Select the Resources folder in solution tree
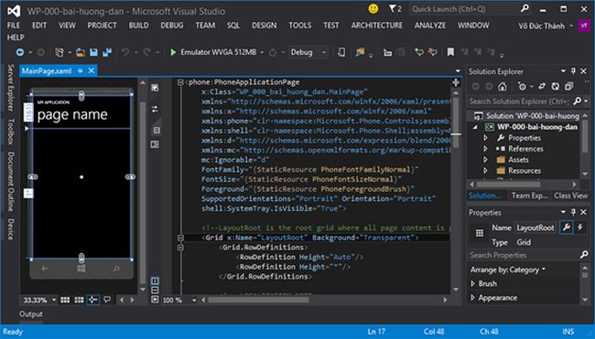 [525, 171]
